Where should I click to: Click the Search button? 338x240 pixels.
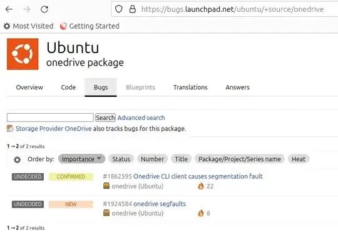105,117
